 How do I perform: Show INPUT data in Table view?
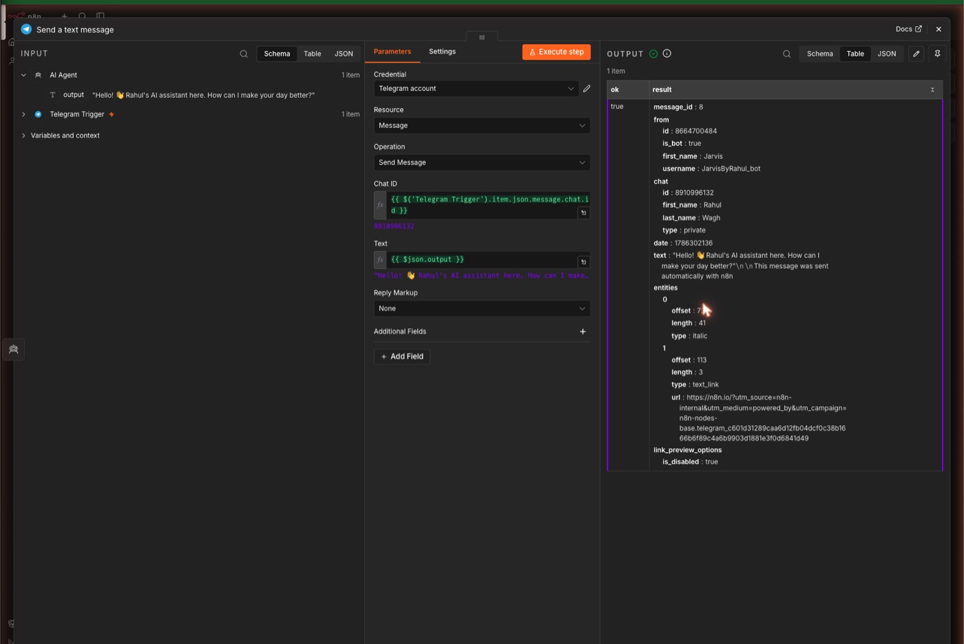coord(313,54)
